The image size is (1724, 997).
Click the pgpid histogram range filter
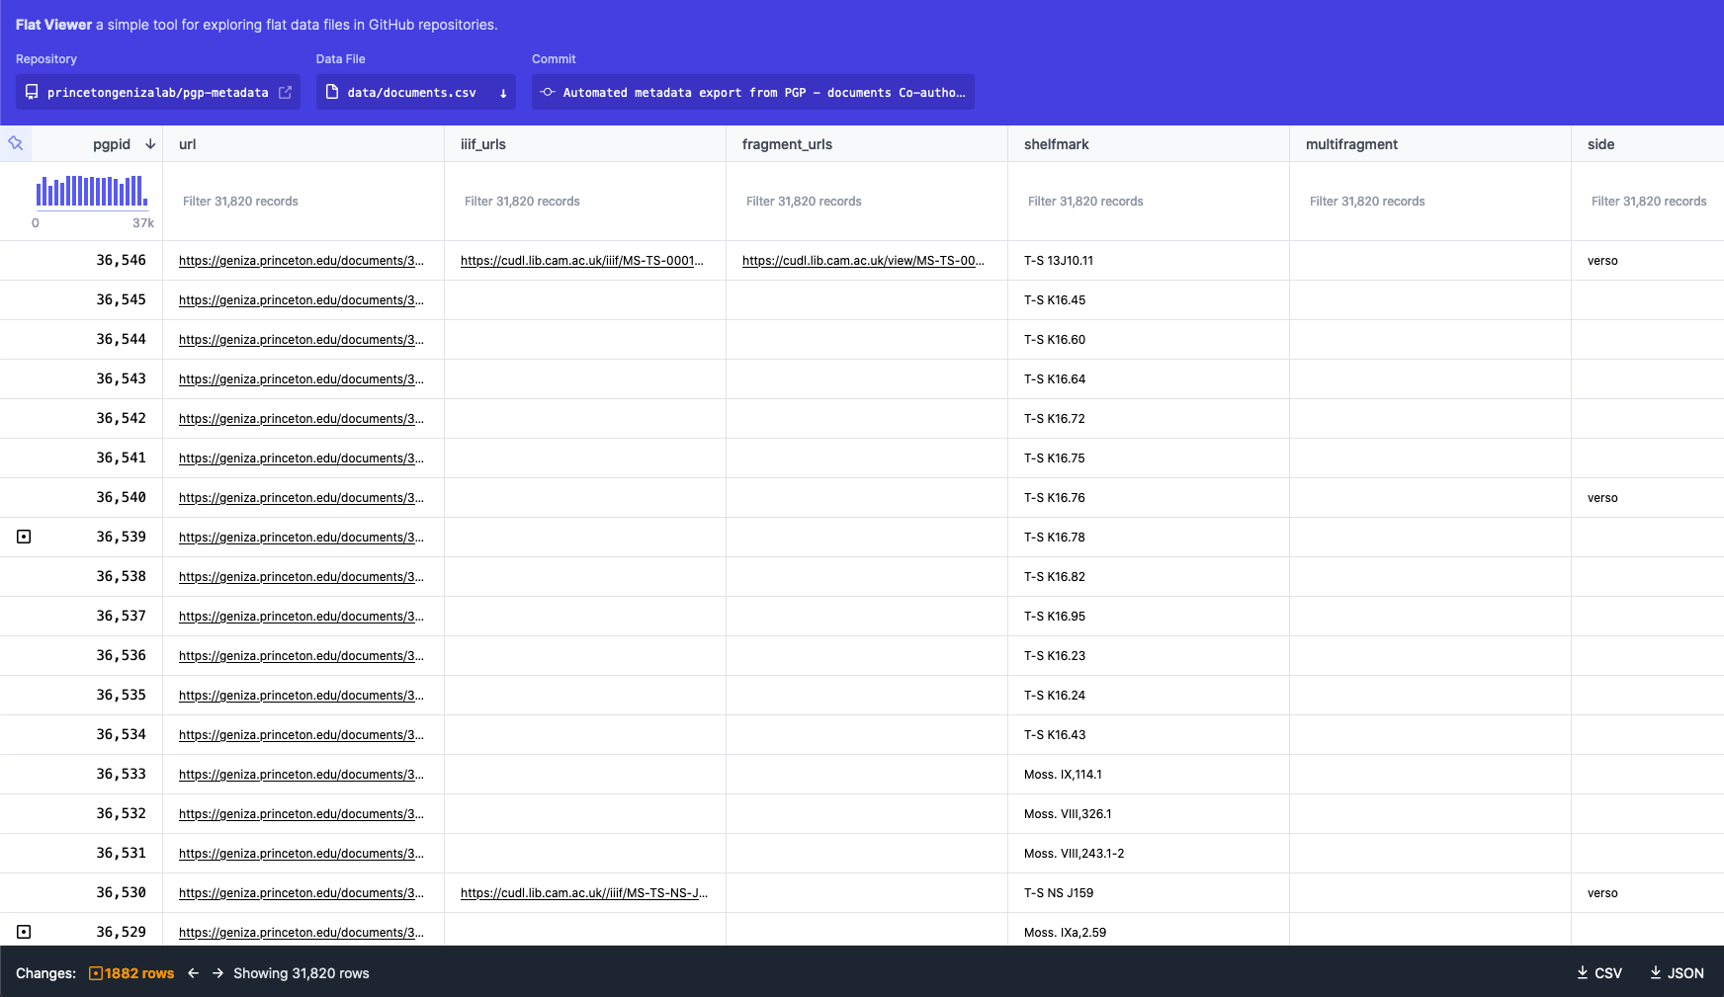[x=92, y=192]
